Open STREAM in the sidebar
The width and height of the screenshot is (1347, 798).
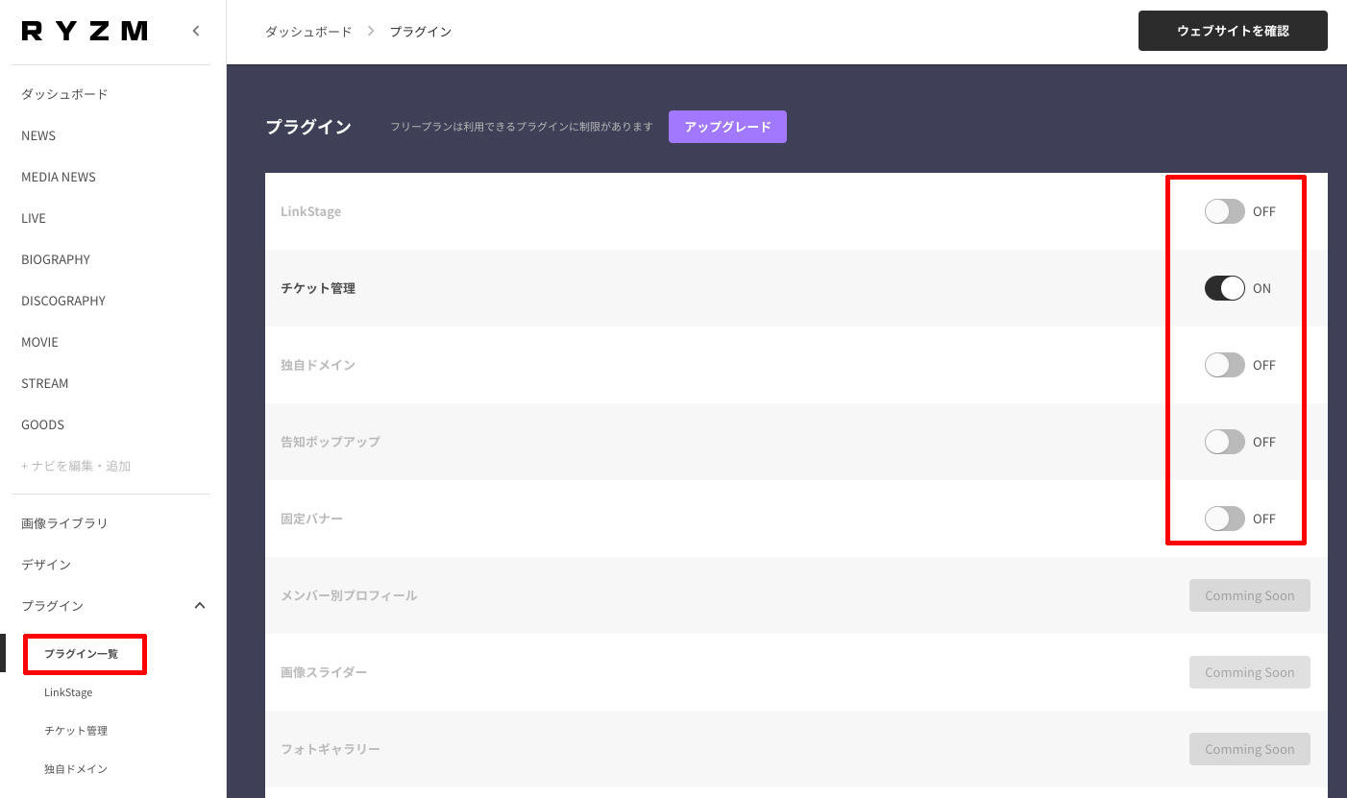45,383
